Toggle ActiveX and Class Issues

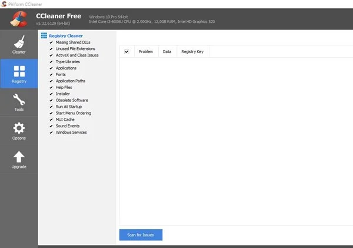pos(51,55)
